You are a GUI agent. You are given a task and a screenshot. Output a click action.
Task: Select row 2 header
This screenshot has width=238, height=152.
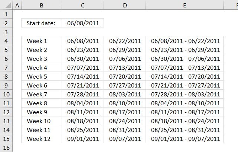6,23
